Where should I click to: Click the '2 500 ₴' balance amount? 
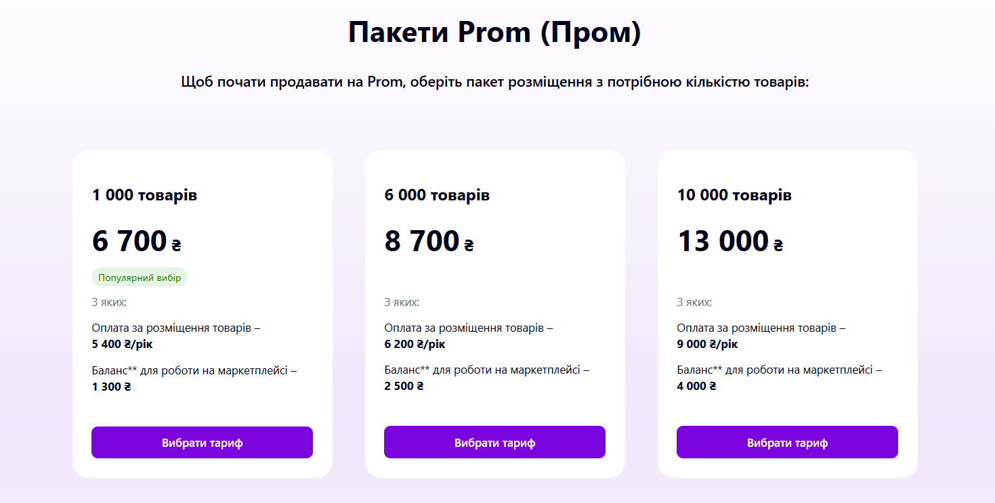point(404,386)
